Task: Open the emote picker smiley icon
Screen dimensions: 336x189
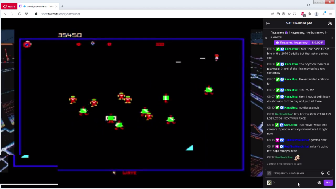Action: [x=329, y=173]
